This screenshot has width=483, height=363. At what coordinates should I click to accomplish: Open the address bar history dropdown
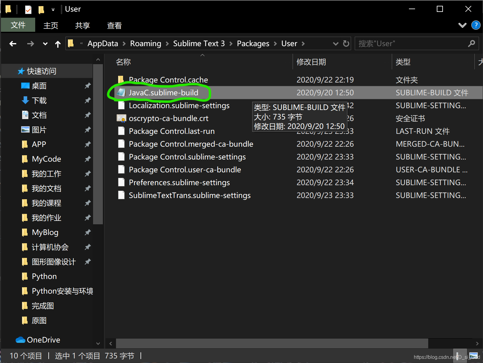pyautogui.click(x=336, y=44)
